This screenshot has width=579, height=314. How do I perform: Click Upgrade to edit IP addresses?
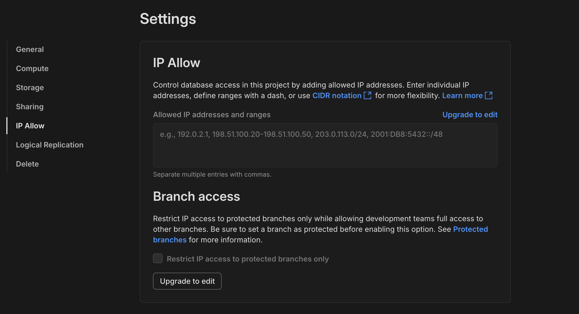(x=470, y=115)
